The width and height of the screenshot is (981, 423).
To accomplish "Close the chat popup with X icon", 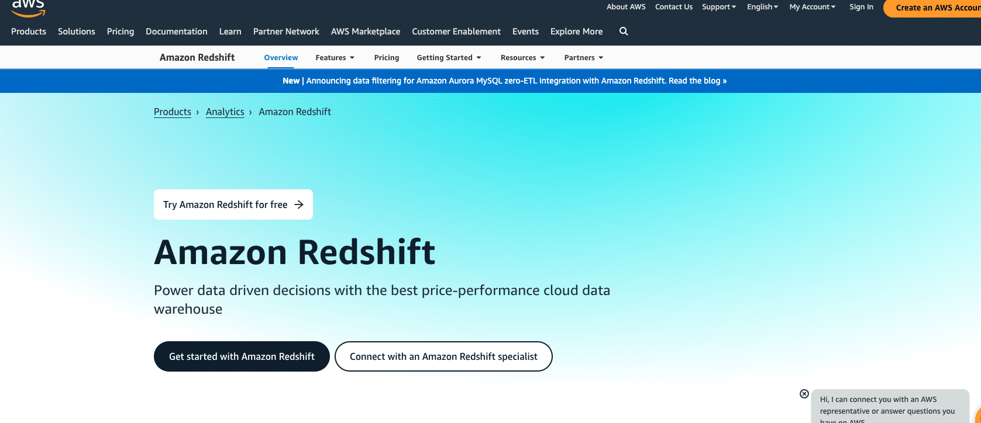I will pos(804,394).
